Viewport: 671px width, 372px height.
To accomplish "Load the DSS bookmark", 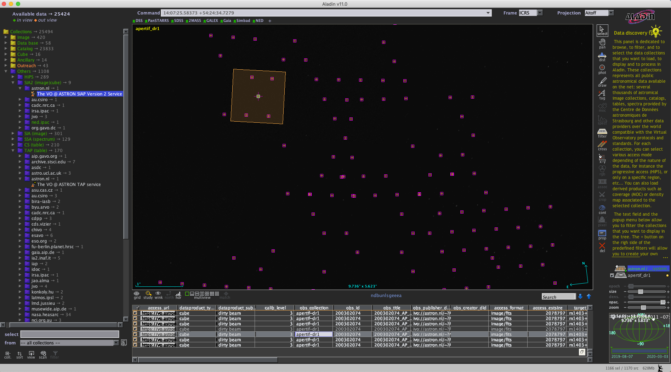I will (x=138, y=21).
